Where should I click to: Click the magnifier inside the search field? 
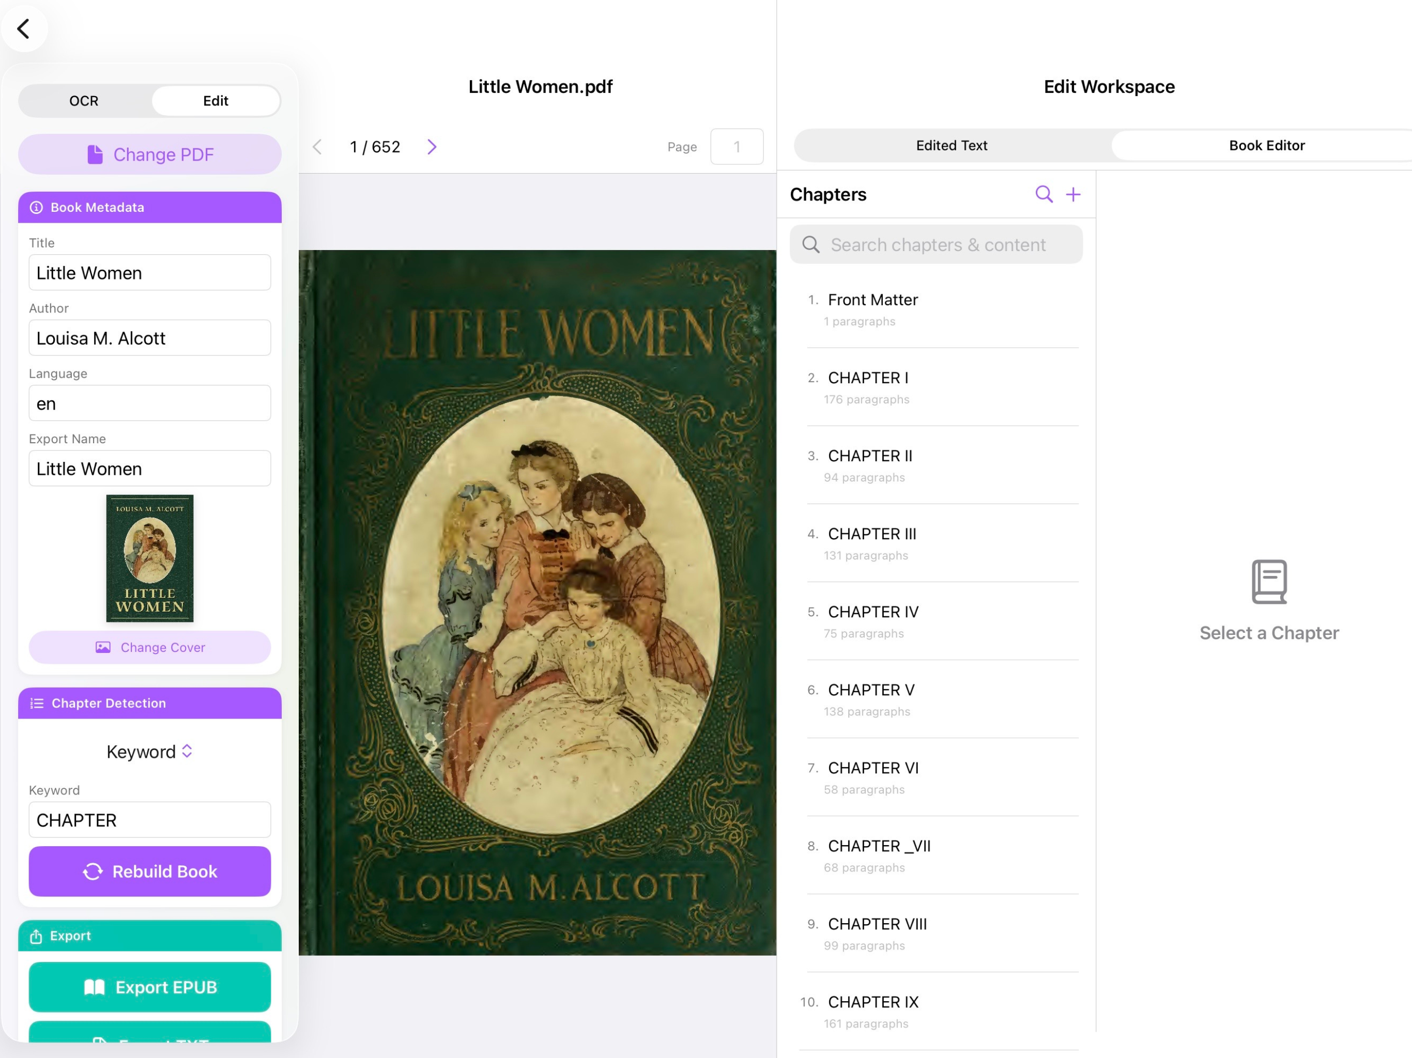(x=811, y=245)
